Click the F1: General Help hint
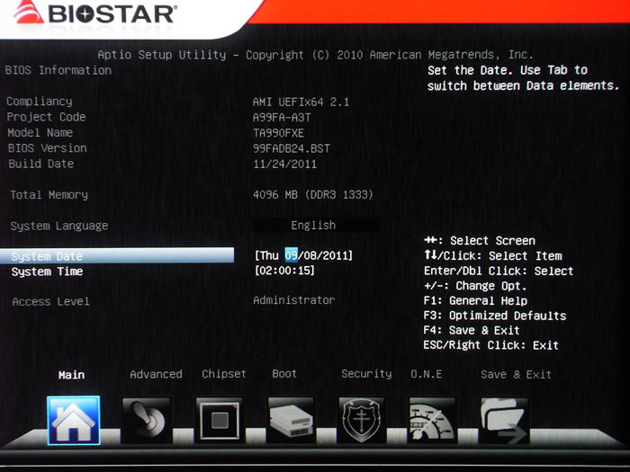Image resolution: width=630 pixels, height=472 pixels. pyautogui.click(x=475, y=300)
